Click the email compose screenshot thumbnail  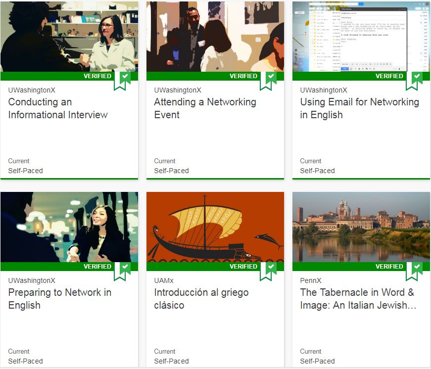coord(361,36)
